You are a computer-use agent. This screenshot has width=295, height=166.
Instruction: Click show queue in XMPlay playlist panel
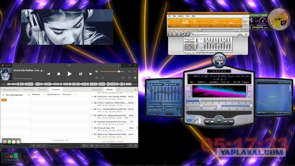pos(284,83)
